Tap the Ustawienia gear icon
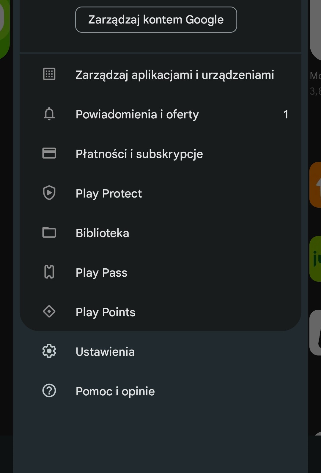This screenshot has height=473, width=321. (x=49, y=351)
